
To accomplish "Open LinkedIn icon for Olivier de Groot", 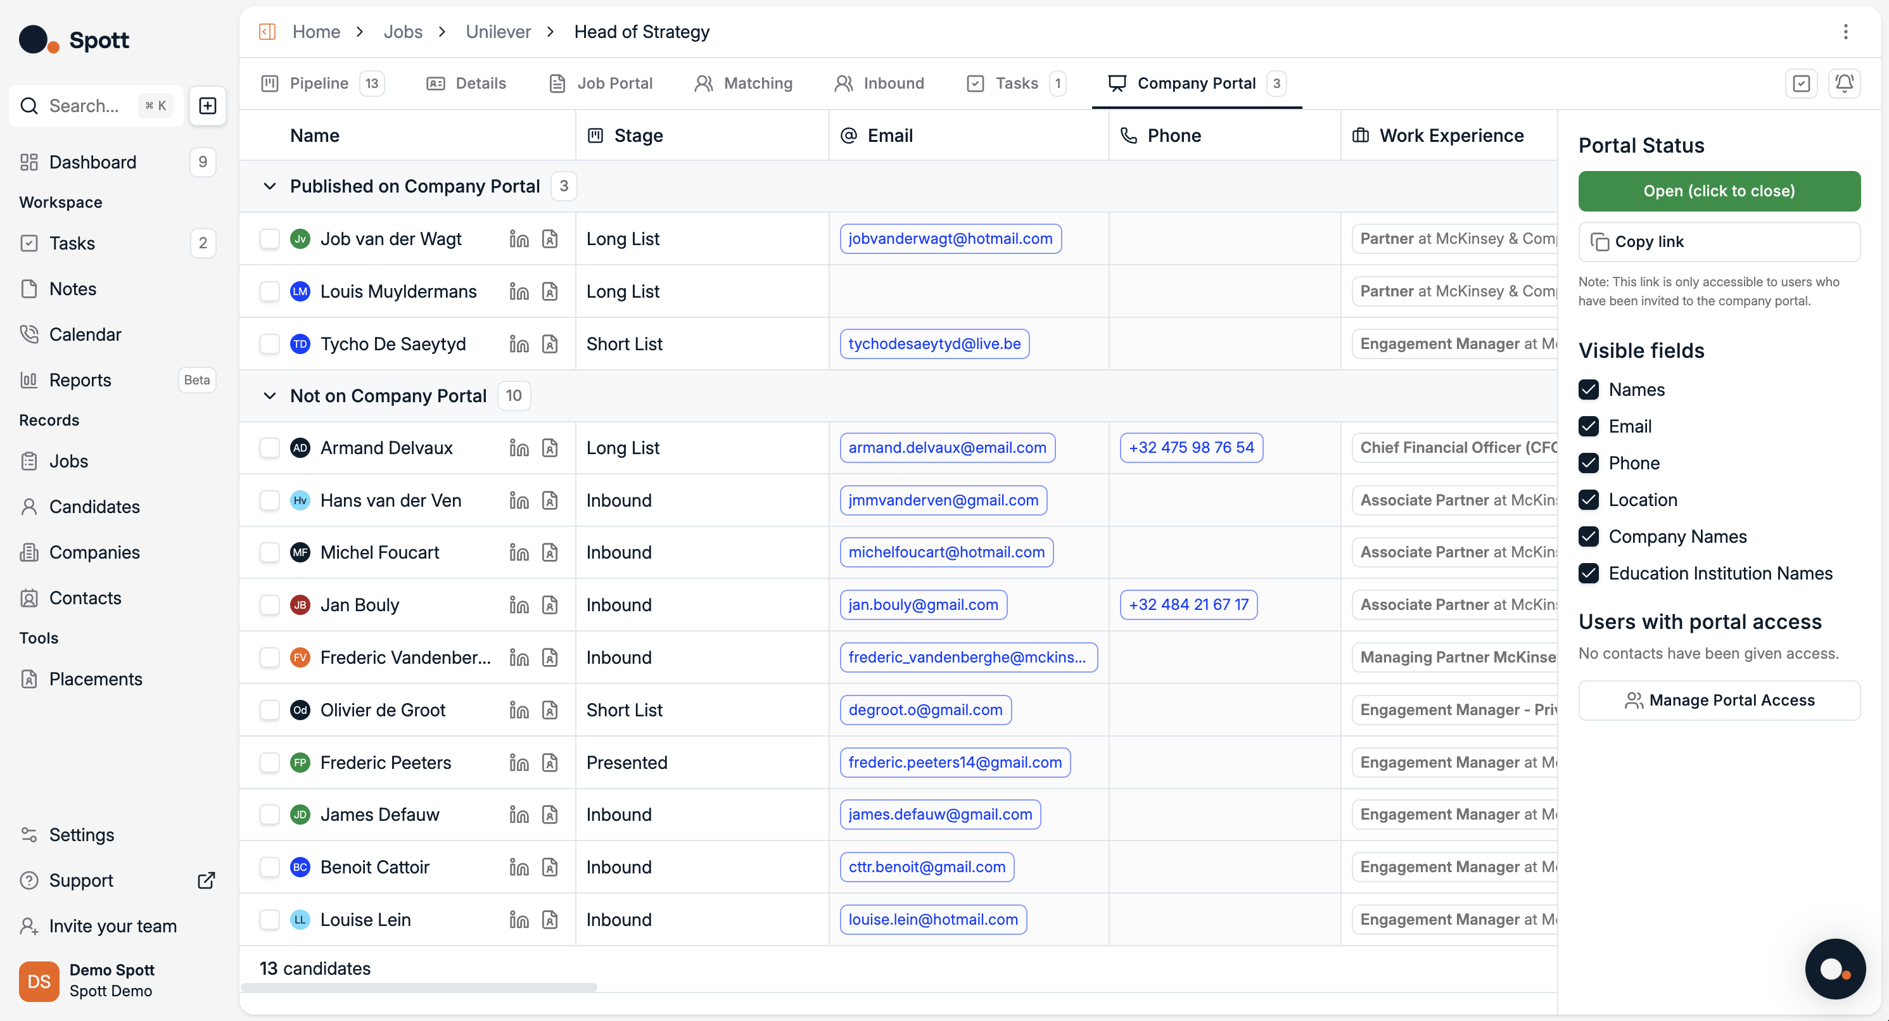I will point(519,710).
